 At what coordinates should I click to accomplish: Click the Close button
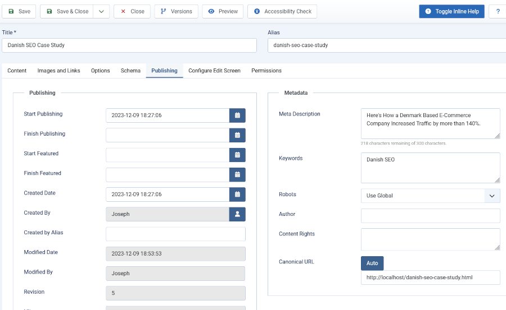[x=132, y=11]
